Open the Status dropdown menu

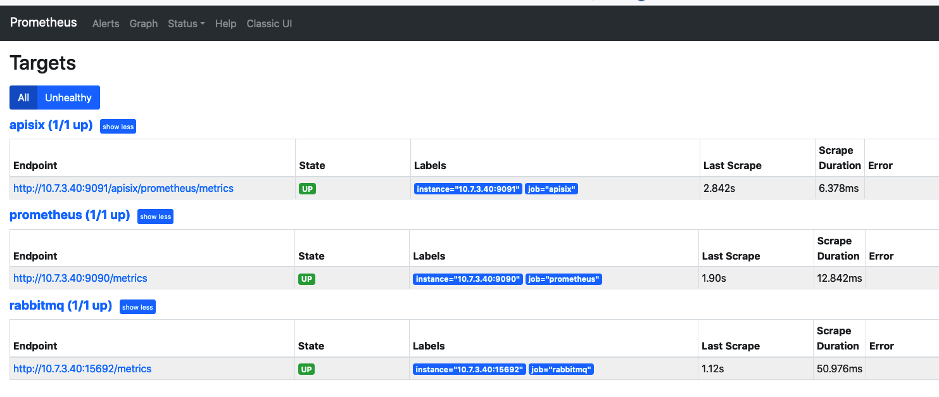[186, 23]
